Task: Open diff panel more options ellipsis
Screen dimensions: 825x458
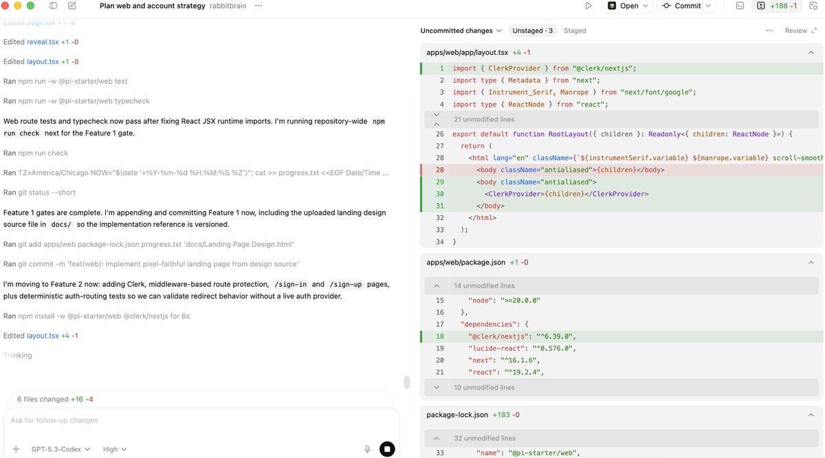Action: click(x=771, y=30)
